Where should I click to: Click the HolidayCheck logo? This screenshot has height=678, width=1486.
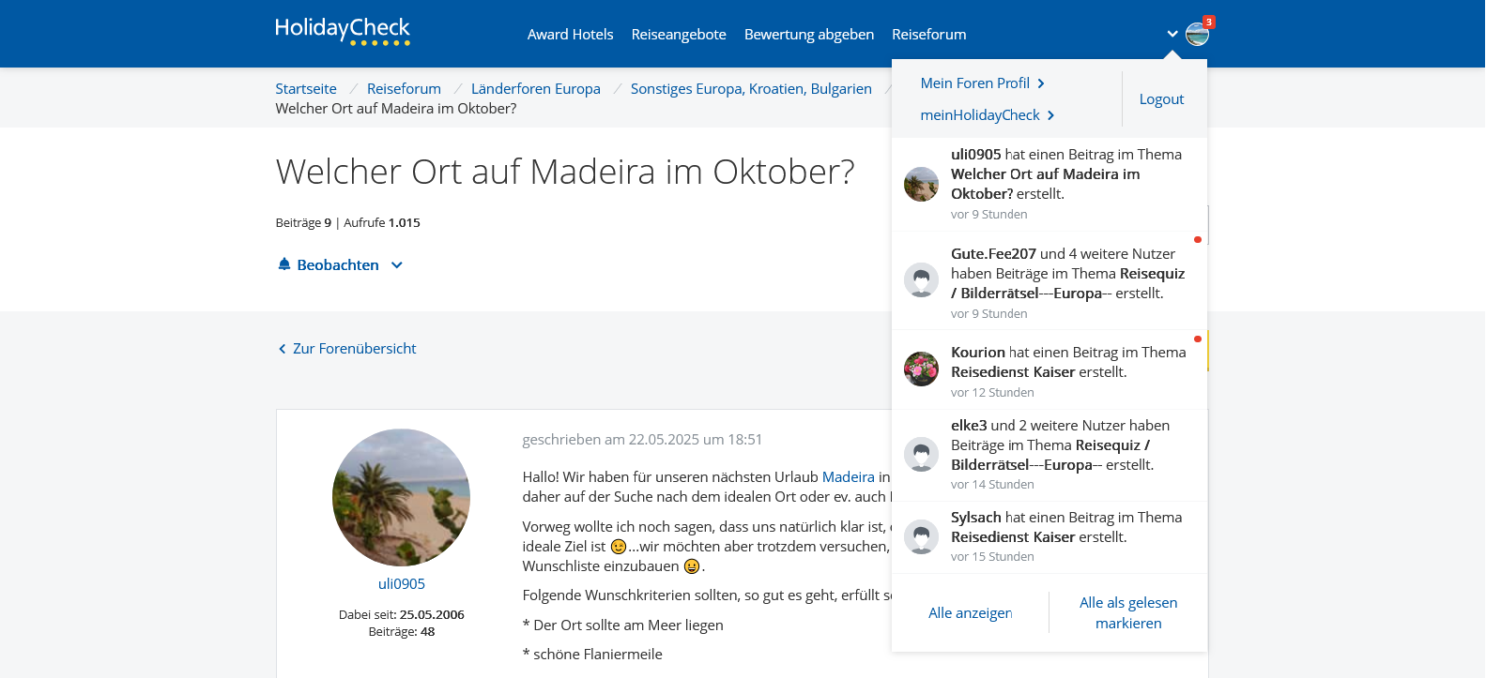click(x=343, y=31)
